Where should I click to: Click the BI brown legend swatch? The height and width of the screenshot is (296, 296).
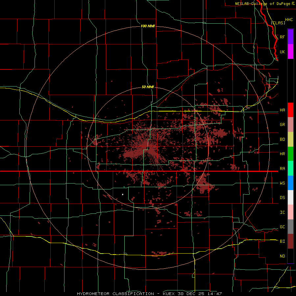290,241
